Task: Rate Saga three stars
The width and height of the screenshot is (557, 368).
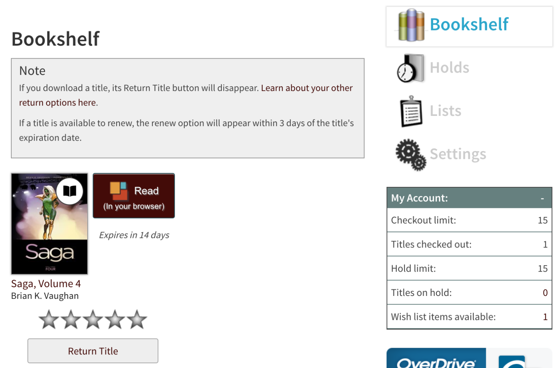Action: 93,319
